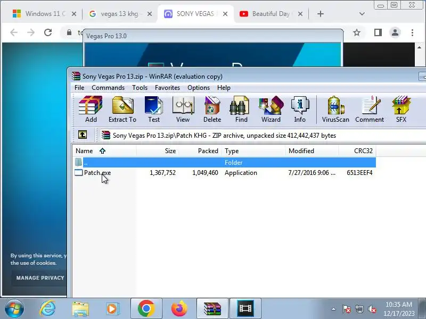Click the Delete toolbar icon

coord(212,109)
